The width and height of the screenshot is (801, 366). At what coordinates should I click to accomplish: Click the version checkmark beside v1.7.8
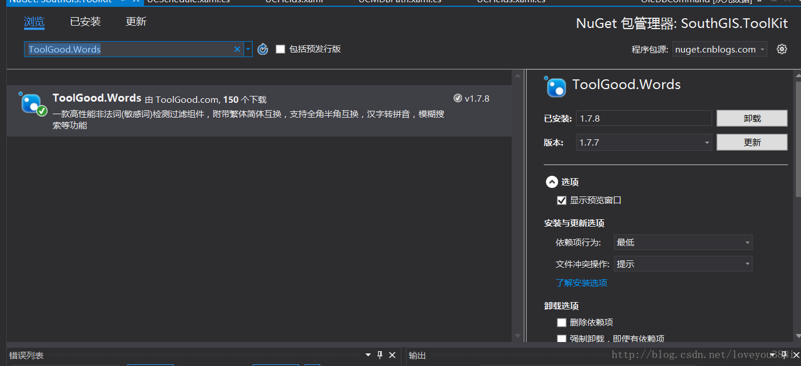point(458,98)
